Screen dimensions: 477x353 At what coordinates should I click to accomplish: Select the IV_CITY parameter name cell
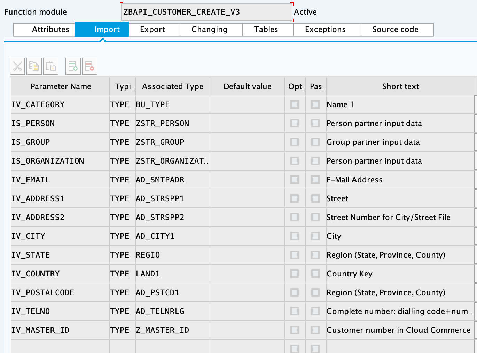(60, 236)
